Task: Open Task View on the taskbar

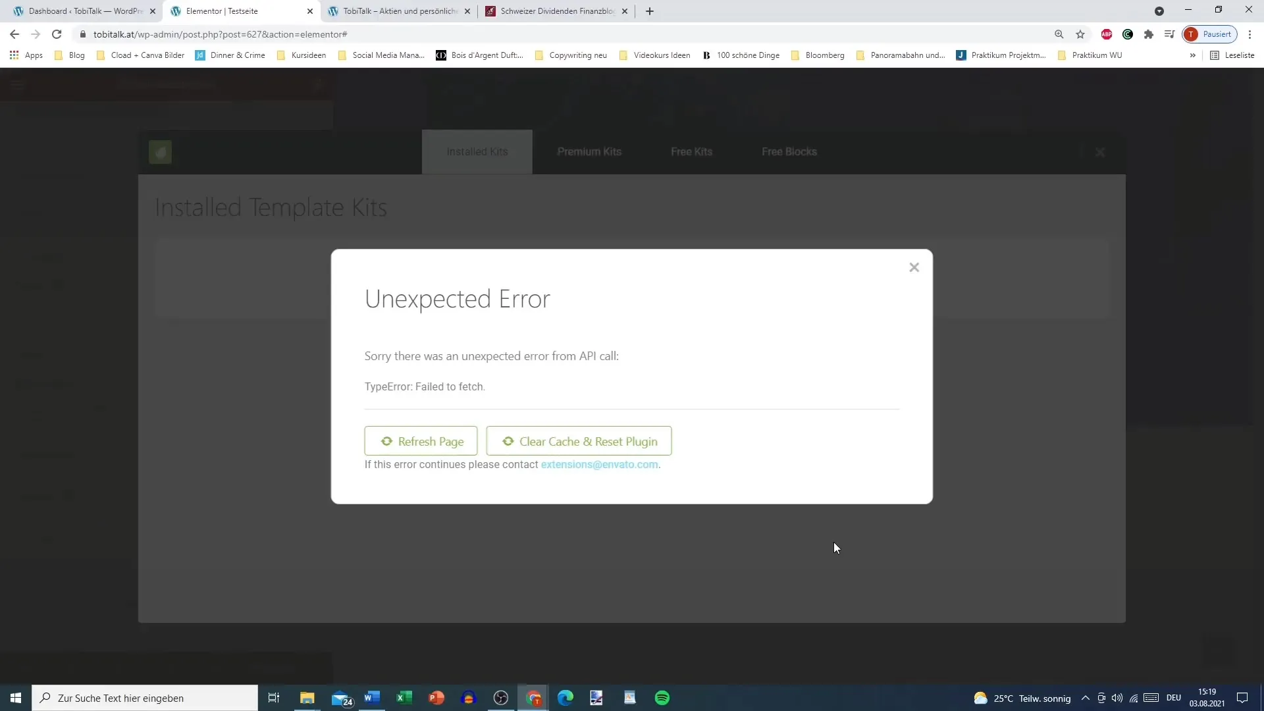Action: 274,698
